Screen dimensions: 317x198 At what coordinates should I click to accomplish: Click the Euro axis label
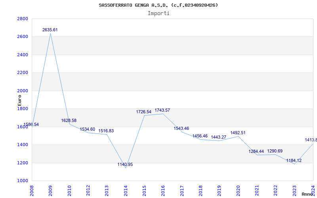pos(19,100)
